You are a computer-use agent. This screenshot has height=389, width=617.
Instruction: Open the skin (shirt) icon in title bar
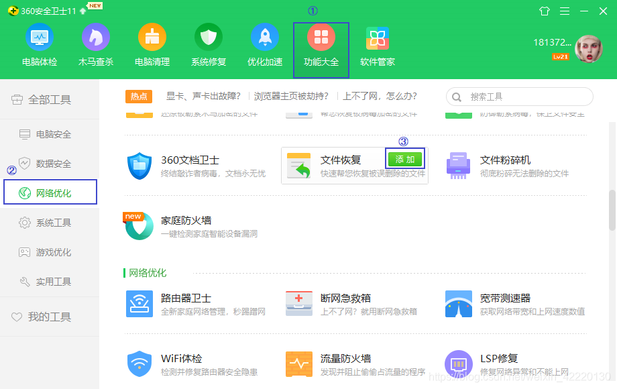coord(545,11)
